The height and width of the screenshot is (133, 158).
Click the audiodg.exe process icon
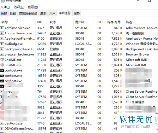pyautogui.click(x=2, y=44)
